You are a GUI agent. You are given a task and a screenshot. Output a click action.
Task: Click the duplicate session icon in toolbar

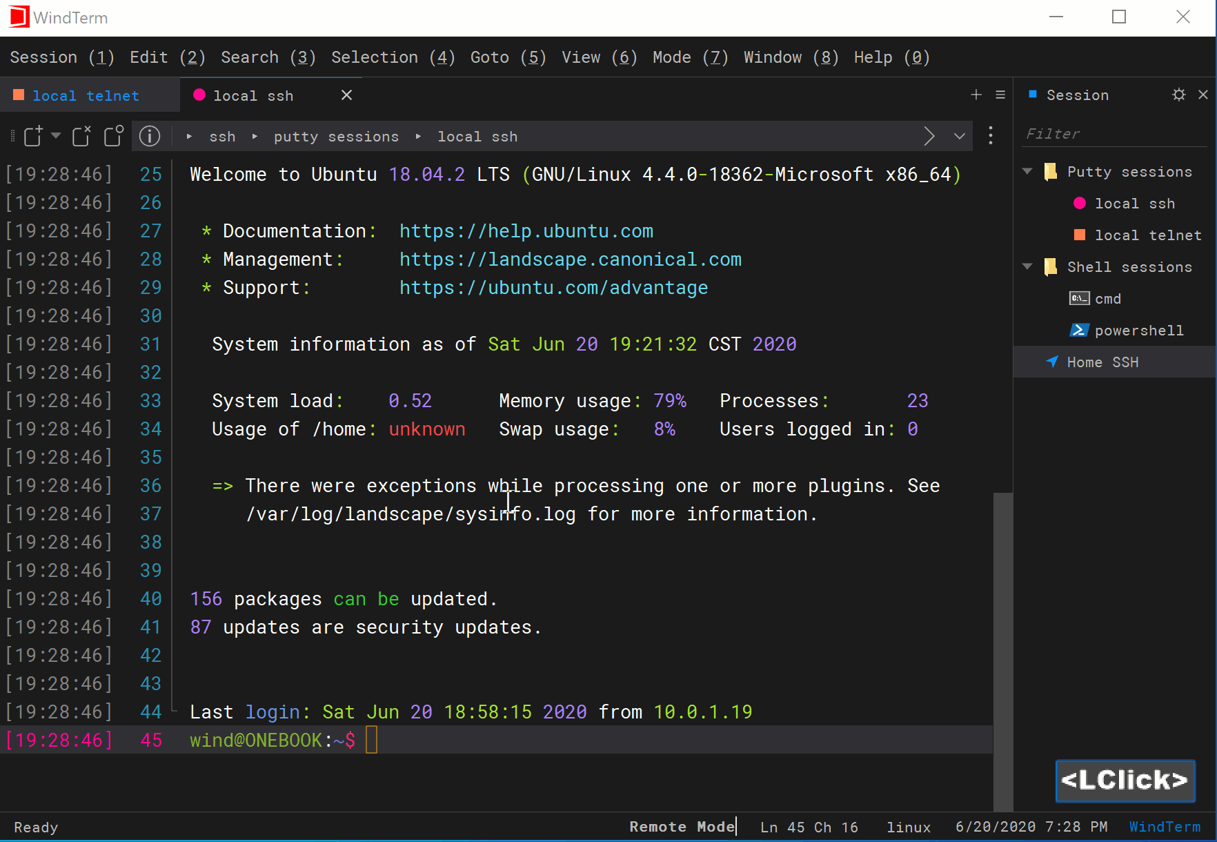click(x=114, y=136)
